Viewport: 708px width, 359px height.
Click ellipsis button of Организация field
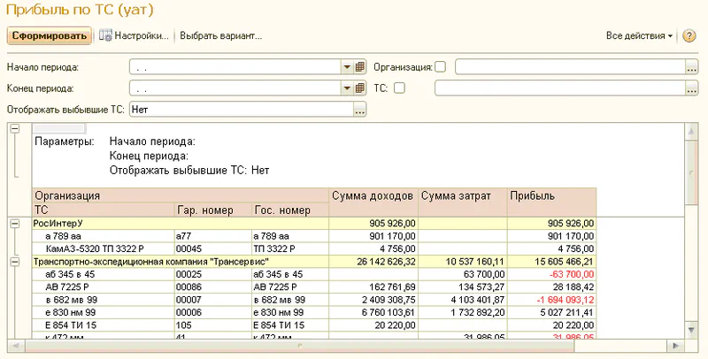click(x=691, y=67)
